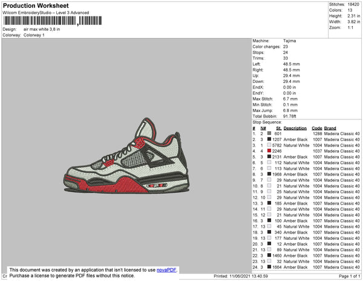363x281 pixels.
Task: Click the Printed date 11/06/2021 text
Action: click(241, 276)
